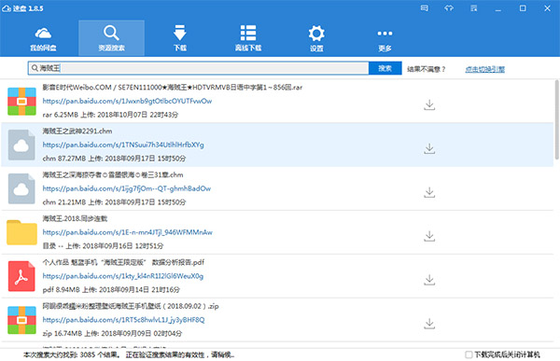Viewport: 560px width, 361px height.
Task: Click the 搜索 button
Action: pyautogui.click(x=385, y=68)
